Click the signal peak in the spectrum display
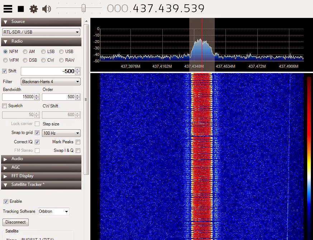Image resolution: width=313 pixels, height=240 pixels. [x=200, y=40]
